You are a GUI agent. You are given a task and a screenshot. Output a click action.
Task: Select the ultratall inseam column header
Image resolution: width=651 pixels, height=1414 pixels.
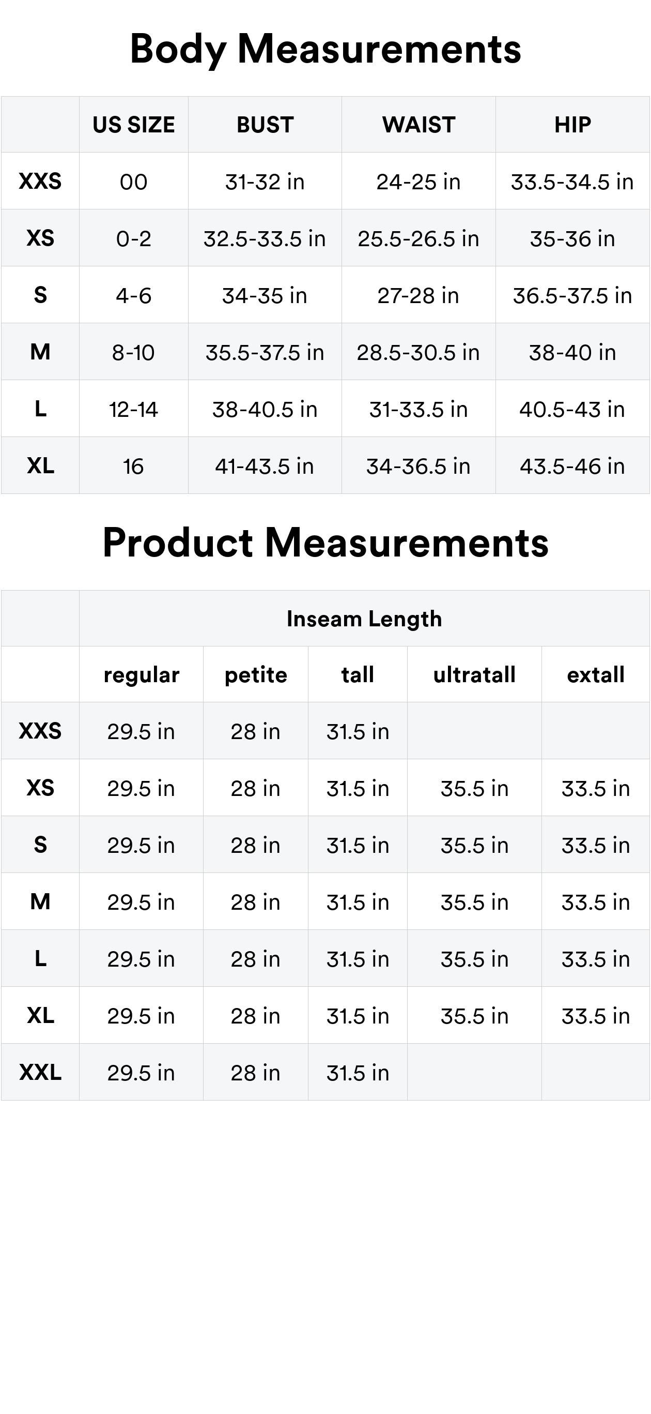[474, 674]
